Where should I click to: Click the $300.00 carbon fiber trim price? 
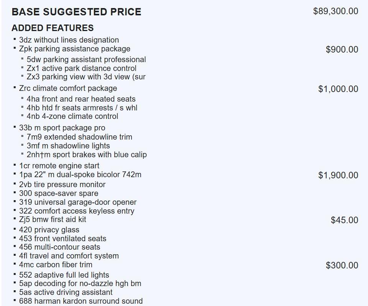point(342,265)
